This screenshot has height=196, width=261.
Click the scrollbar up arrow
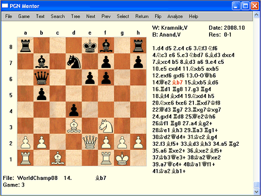coord(256,15)
